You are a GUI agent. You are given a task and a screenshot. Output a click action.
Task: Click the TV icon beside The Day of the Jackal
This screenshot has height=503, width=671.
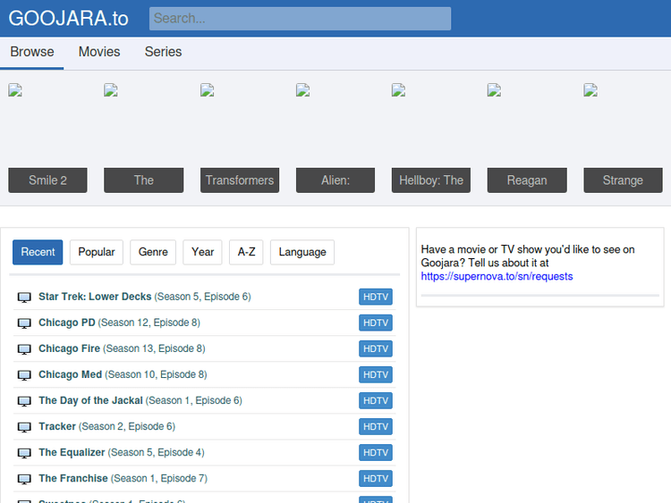coord(24,401)
